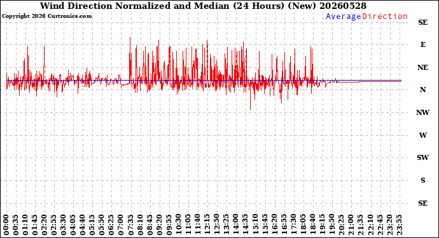The width and height of the screenshot is (439, 238).
Task: Click the 11:05 time axis label
Action: (188, 225)
